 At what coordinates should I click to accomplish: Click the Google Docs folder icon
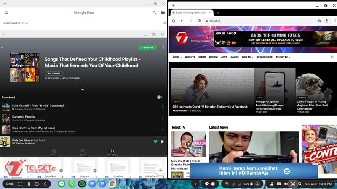pos(163,13)
